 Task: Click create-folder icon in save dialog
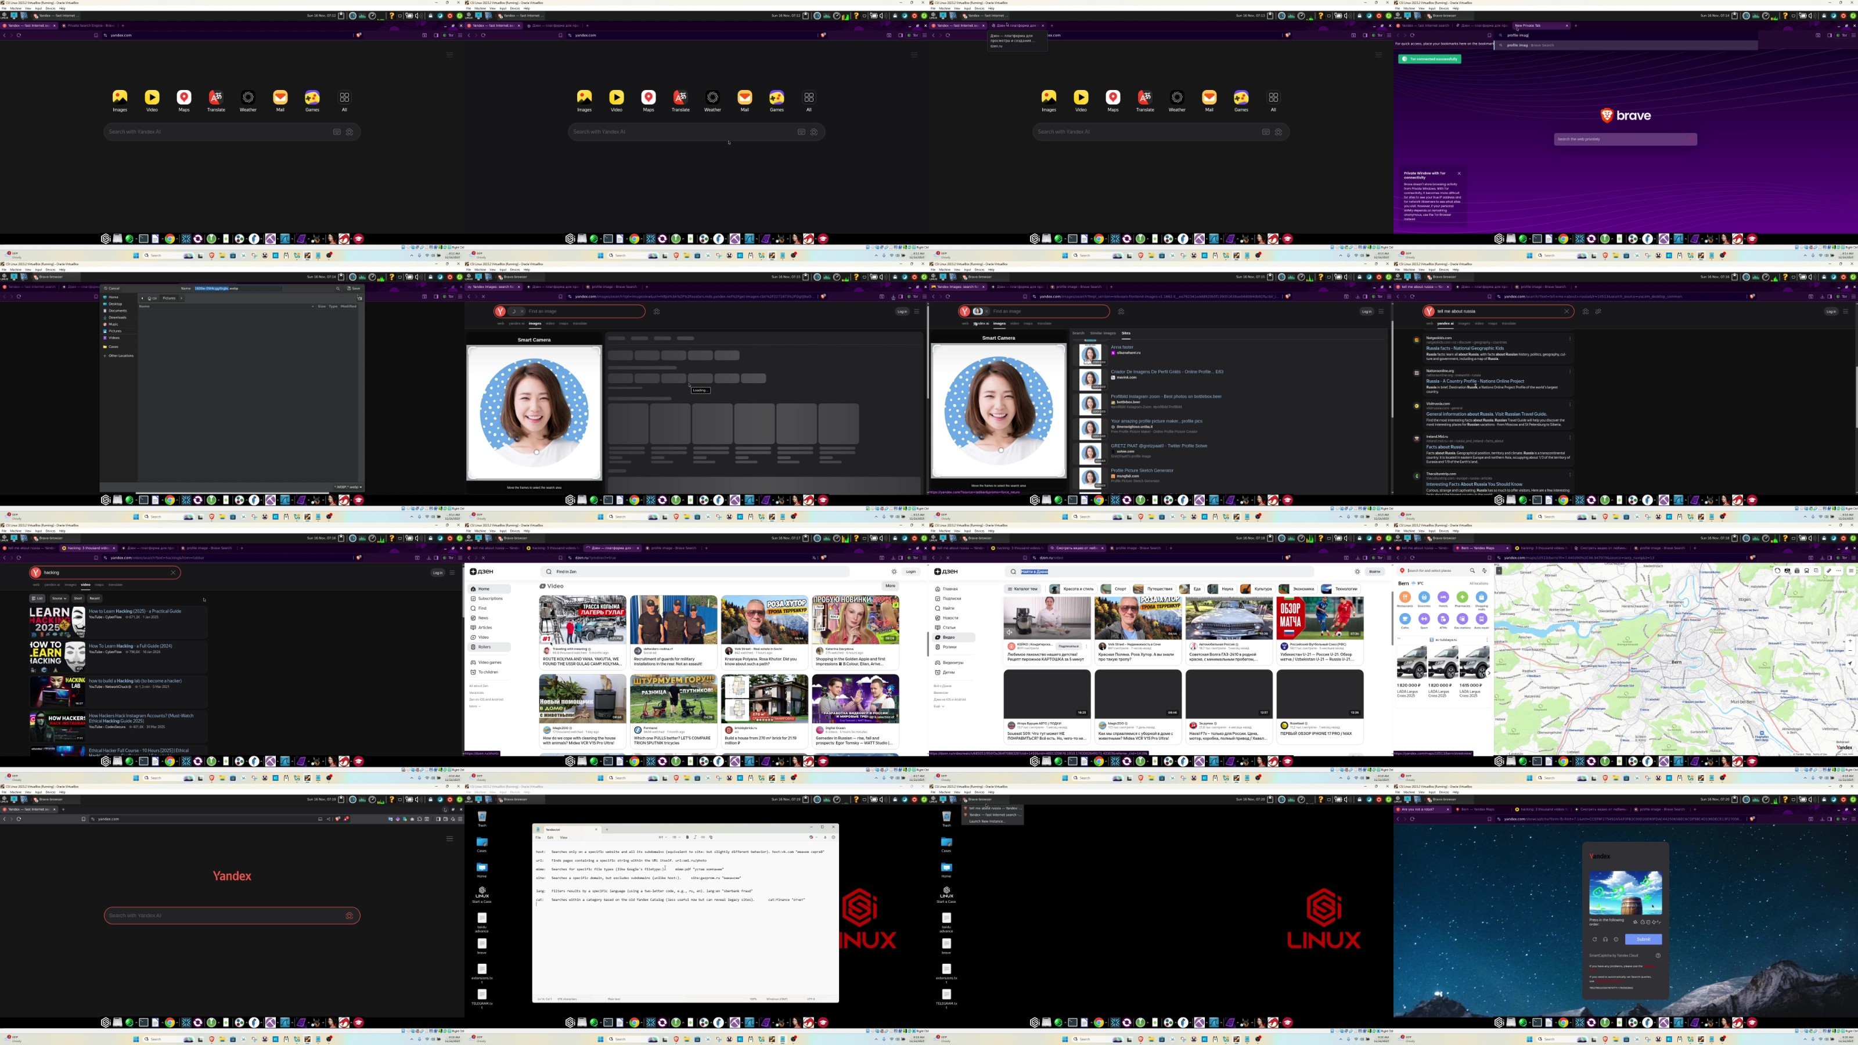[x=359, y=298]
